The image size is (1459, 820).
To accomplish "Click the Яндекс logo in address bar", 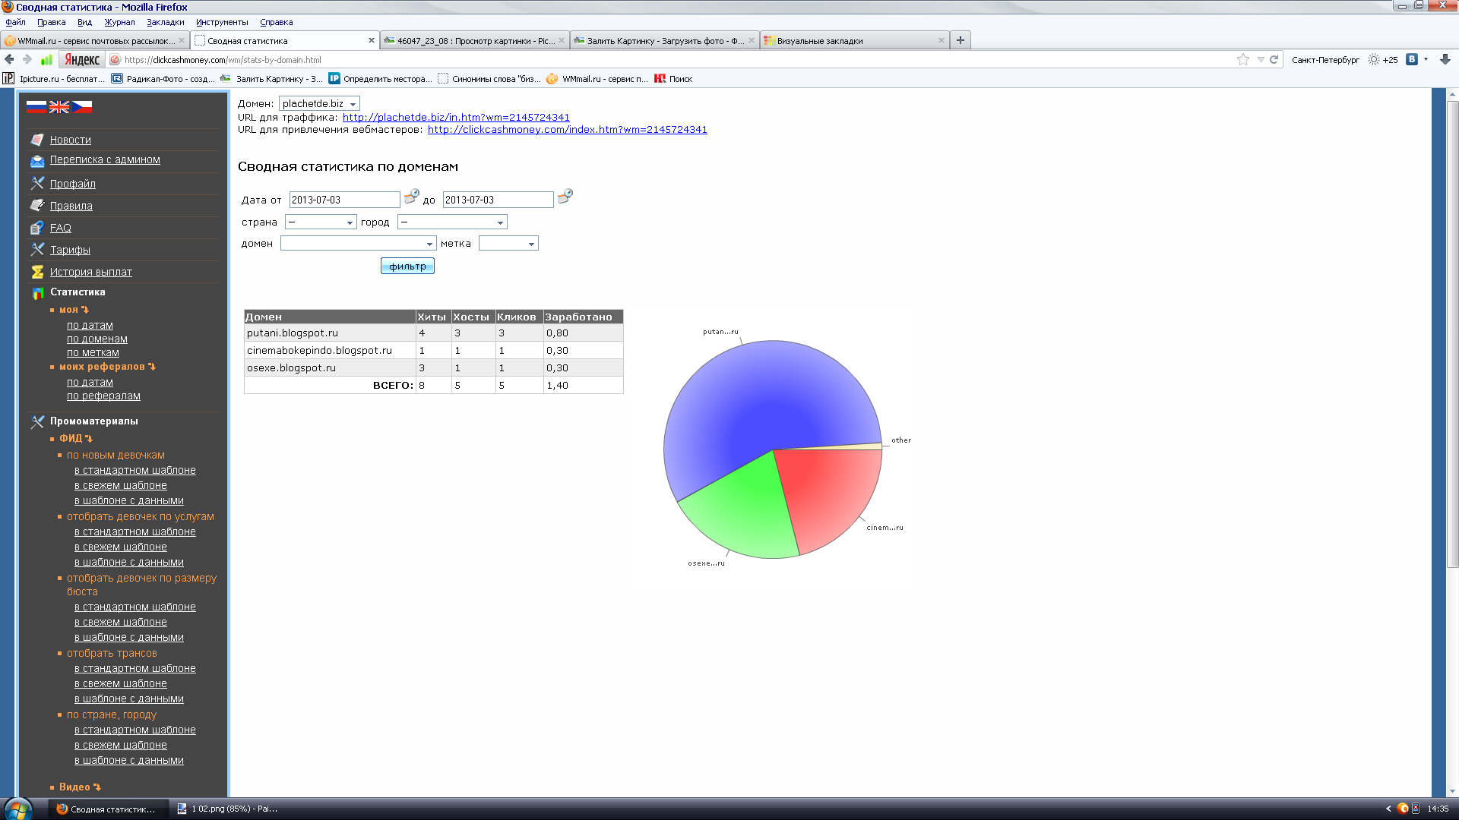I will pos(82,59).
